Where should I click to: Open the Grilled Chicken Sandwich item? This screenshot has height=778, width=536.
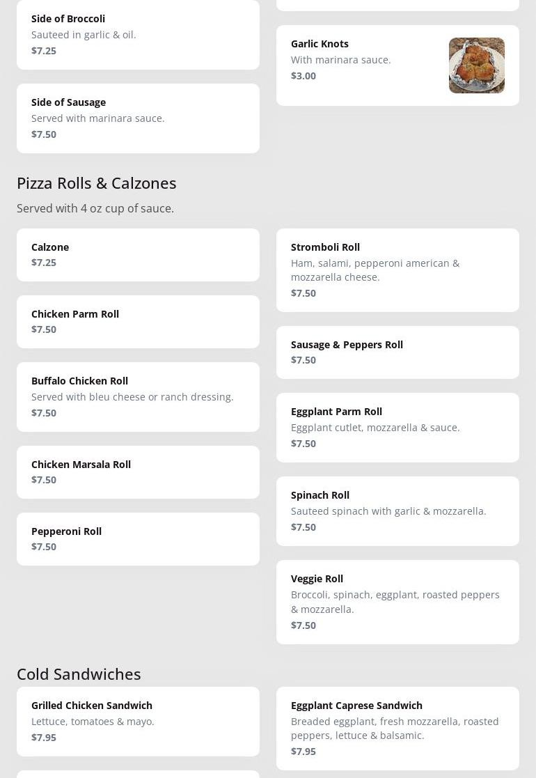click(x=138, y=721)
